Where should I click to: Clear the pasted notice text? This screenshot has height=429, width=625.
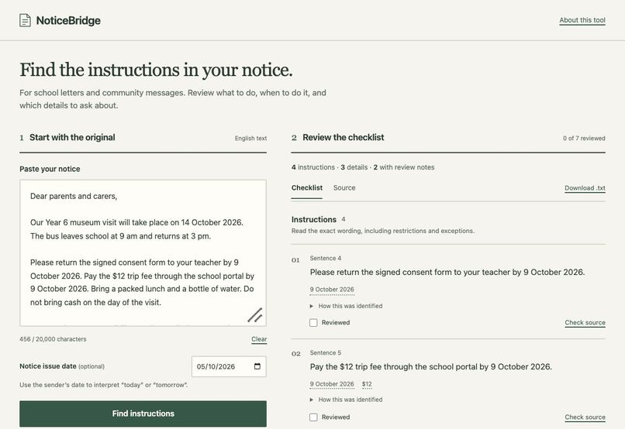[259, 339]
